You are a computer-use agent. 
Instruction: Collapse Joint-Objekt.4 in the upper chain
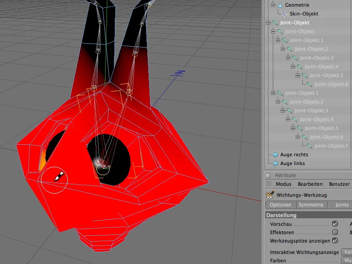pyautogui.click(x=293, y=67)
